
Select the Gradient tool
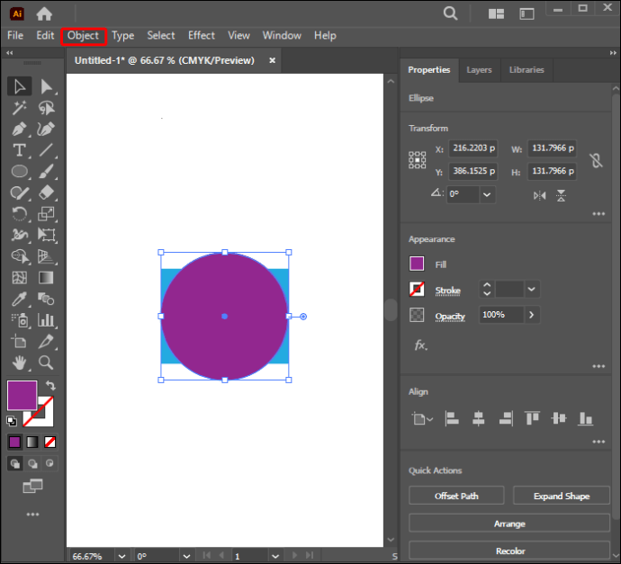coord(46,278)
